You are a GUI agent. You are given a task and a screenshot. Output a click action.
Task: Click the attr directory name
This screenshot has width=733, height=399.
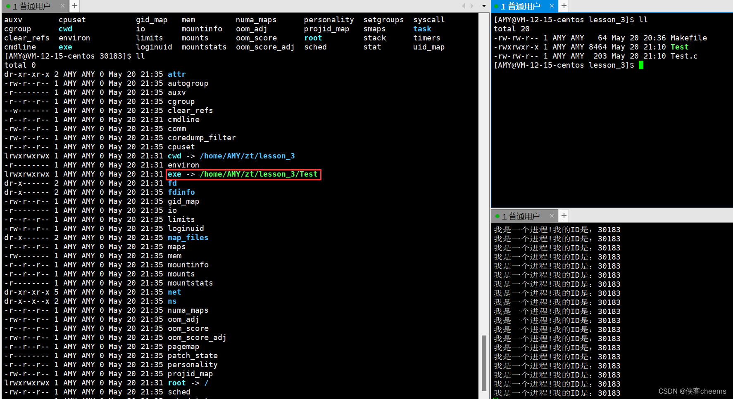(x=177, y=74)
